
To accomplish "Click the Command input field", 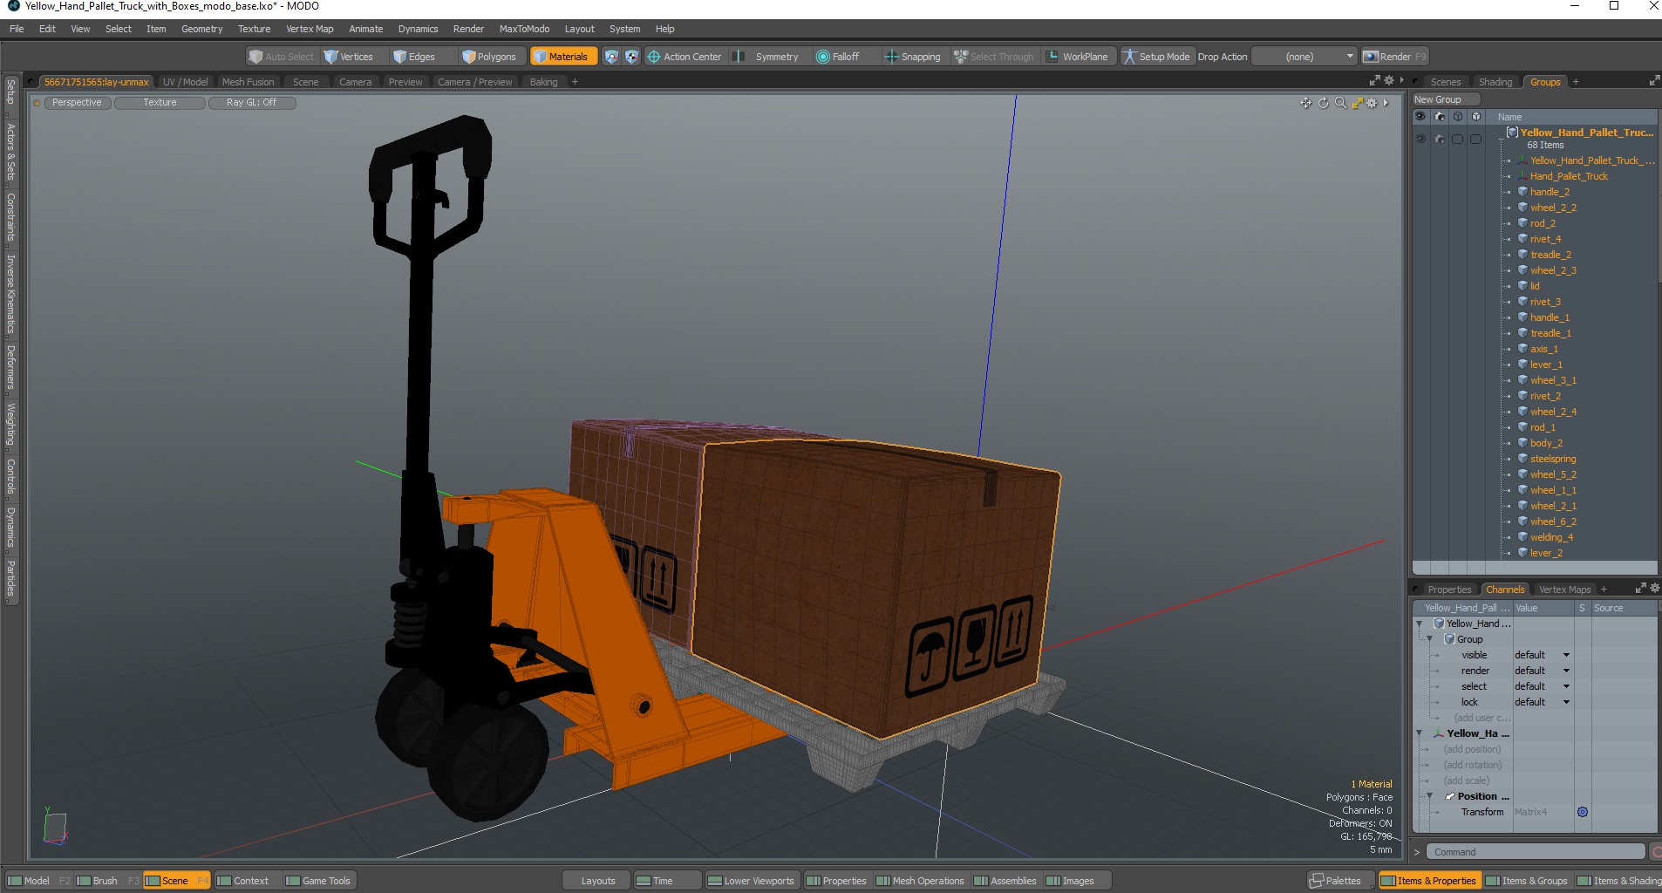I will (x=1535, y=852).
